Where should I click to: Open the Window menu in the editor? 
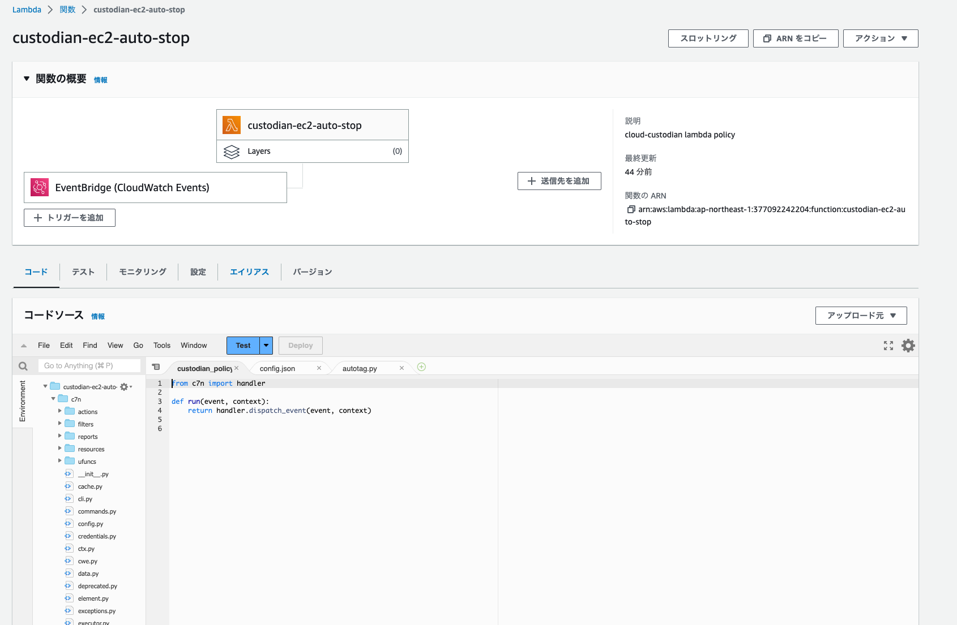194,346
